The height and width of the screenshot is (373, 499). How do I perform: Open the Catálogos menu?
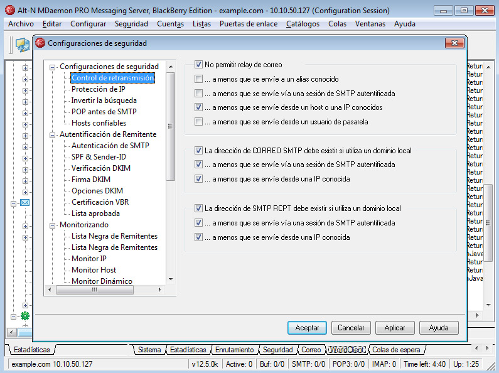tap(303, 24)
